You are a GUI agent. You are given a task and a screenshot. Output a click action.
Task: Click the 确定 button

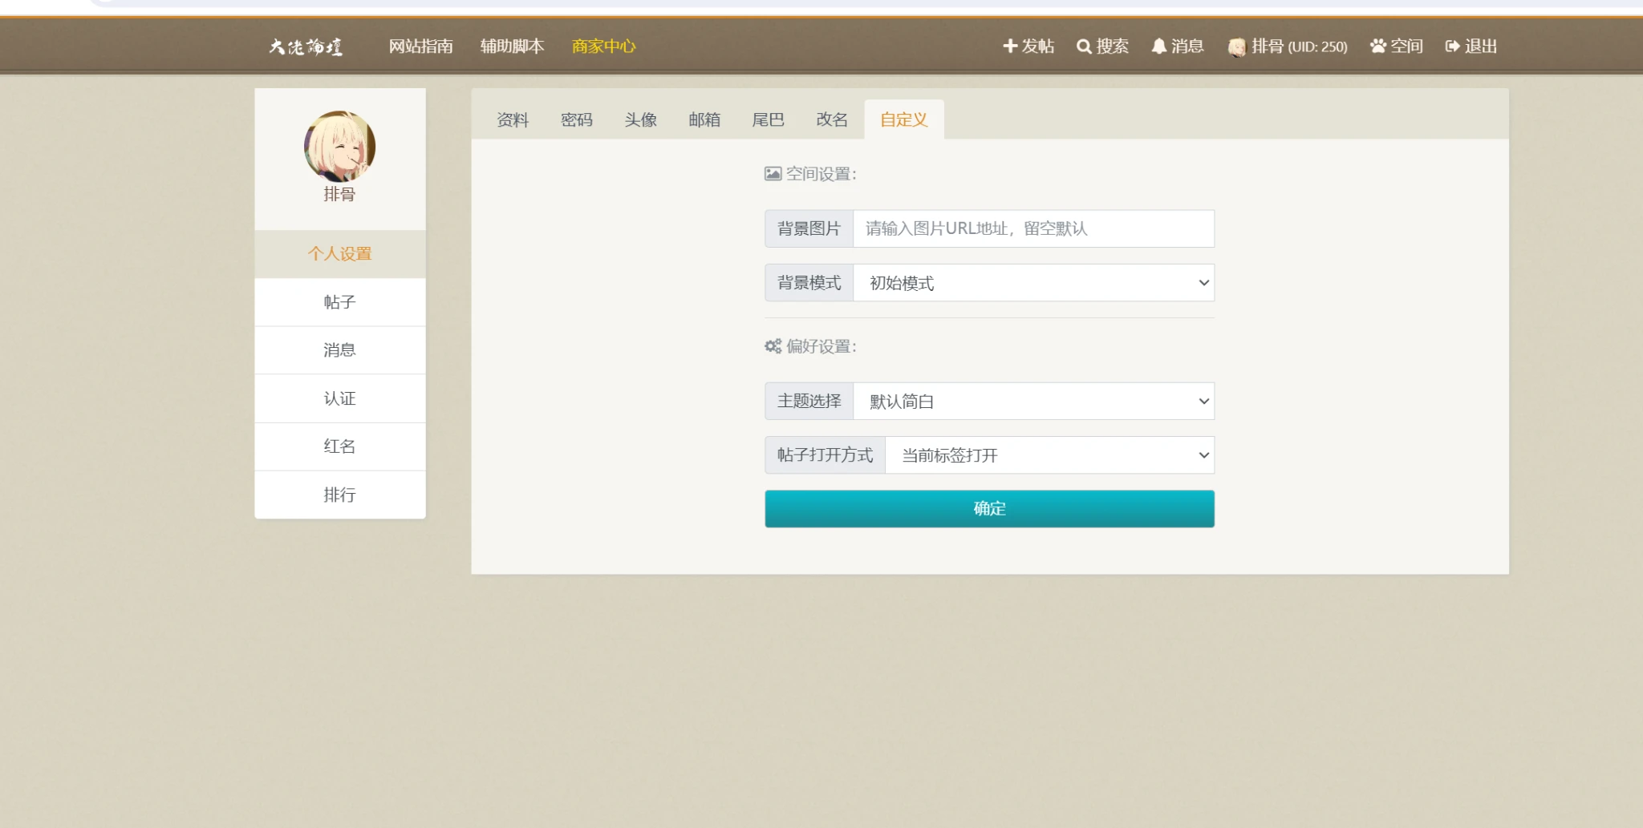tap(989, 509)
